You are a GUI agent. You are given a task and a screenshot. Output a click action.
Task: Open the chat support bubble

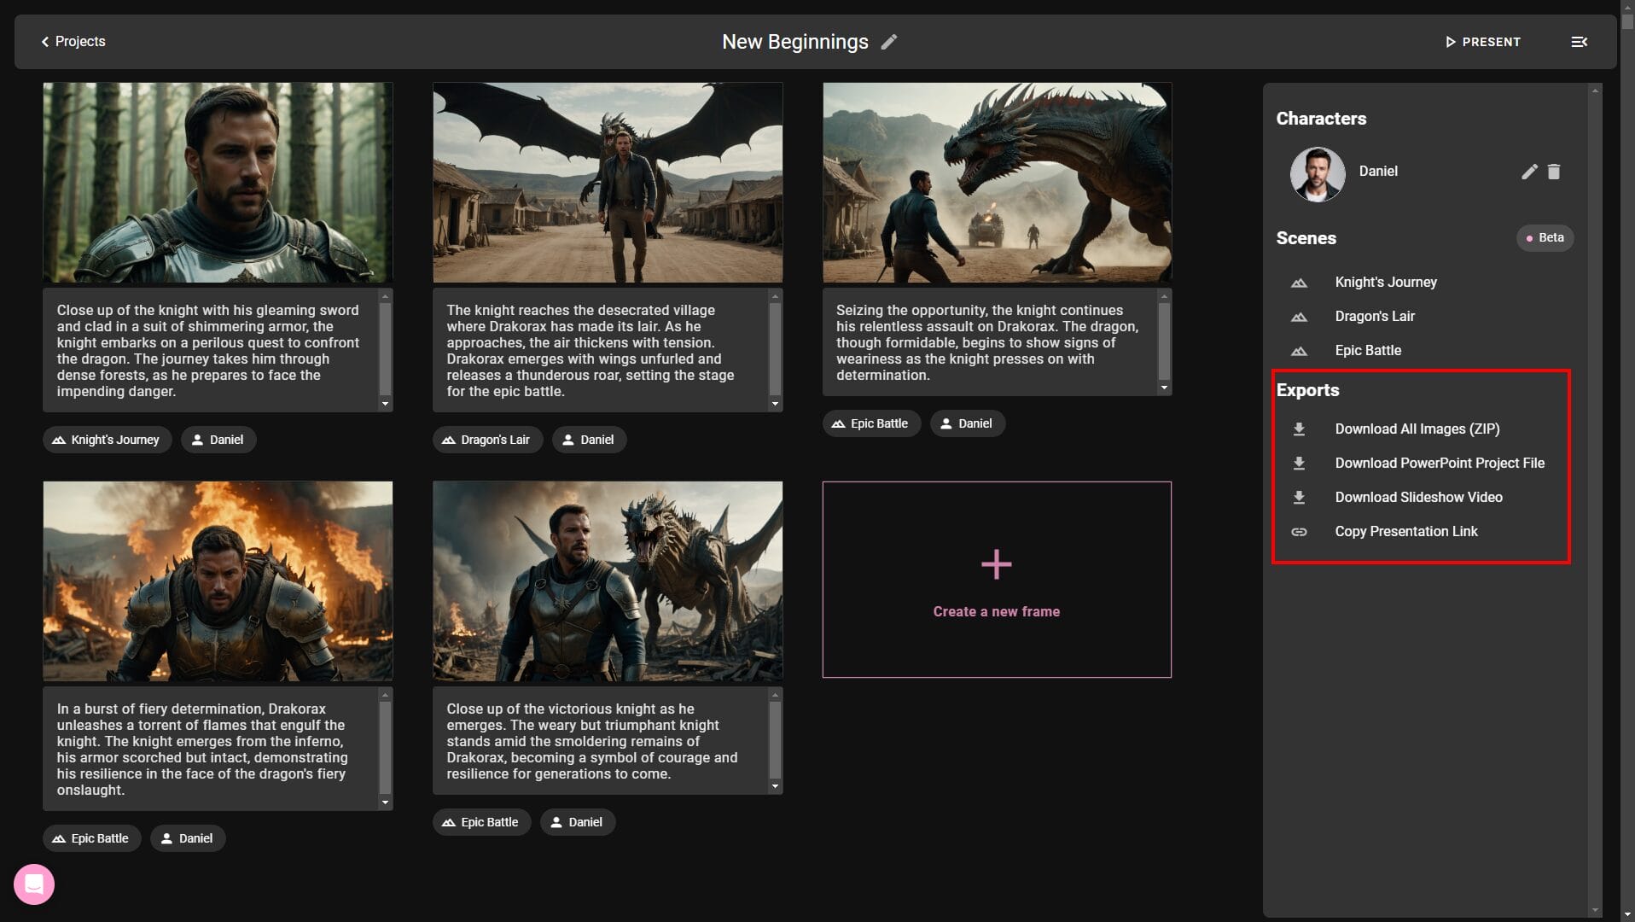32,884
